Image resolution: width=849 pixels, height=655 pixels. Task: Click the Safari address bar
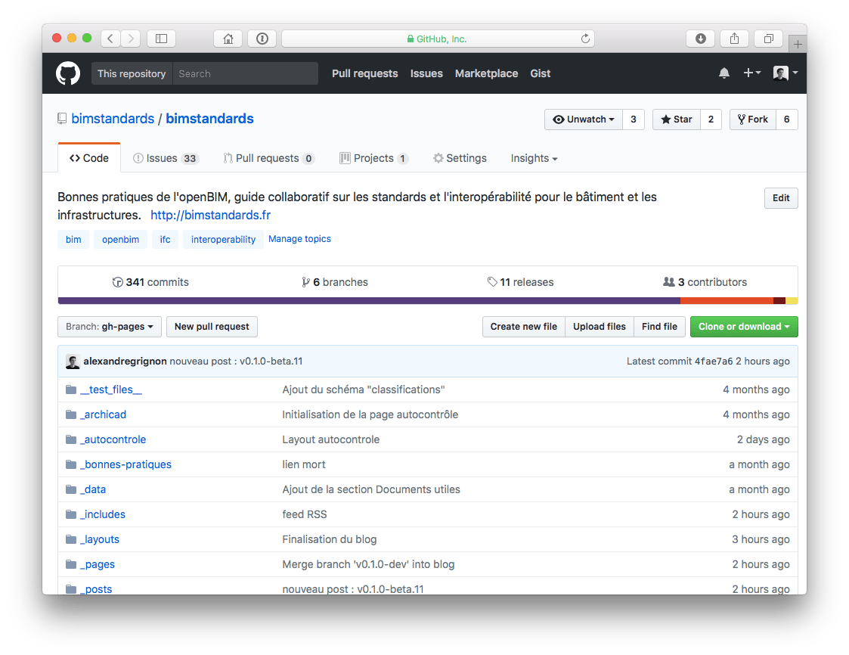pyautogui.click(x=438, y=39)
